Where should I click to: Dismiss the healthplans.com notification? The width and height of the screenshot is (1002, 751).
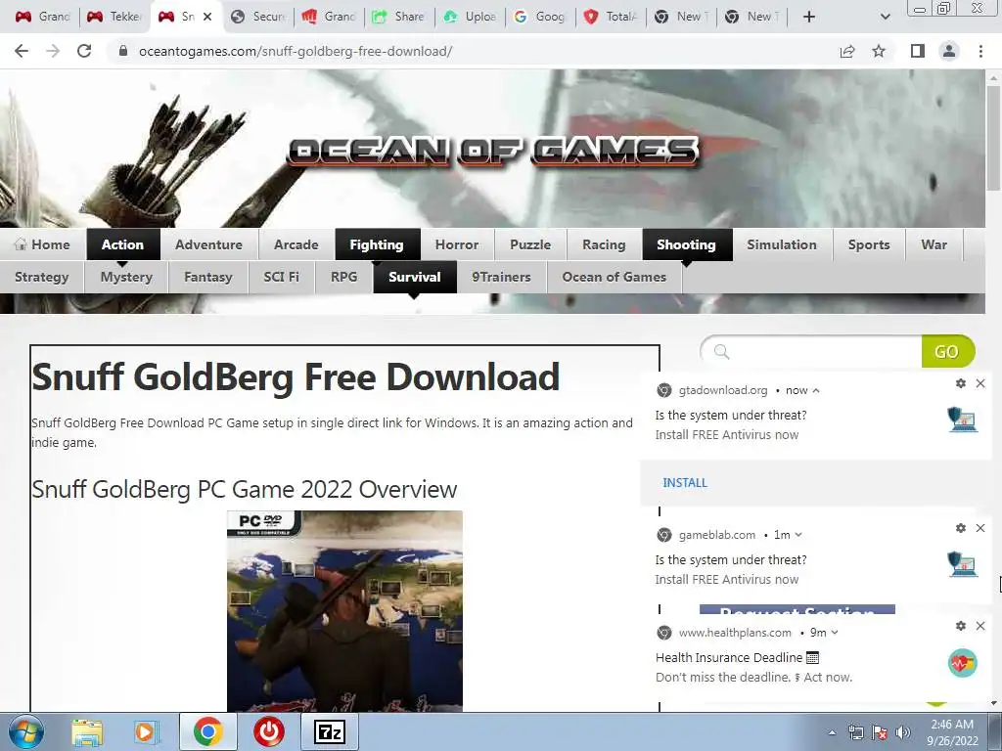click(980, 626)
